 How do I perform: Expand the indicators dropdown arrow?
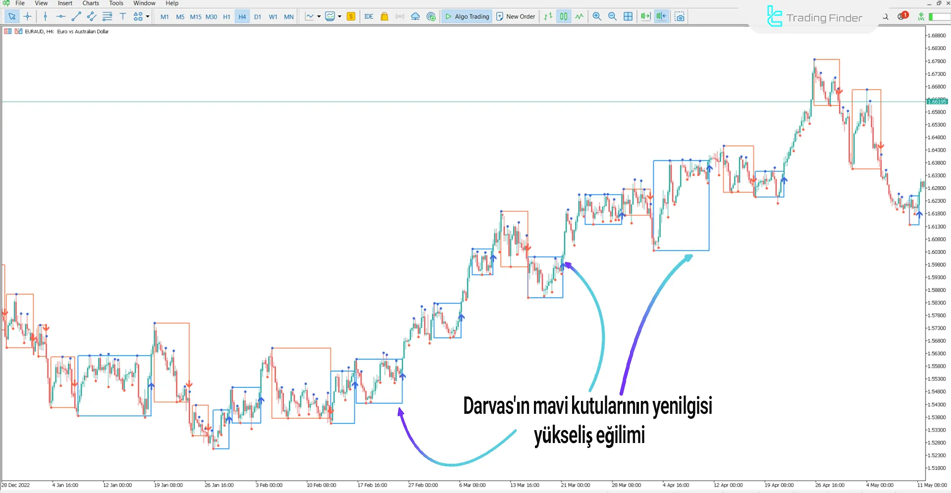(339, 16)
